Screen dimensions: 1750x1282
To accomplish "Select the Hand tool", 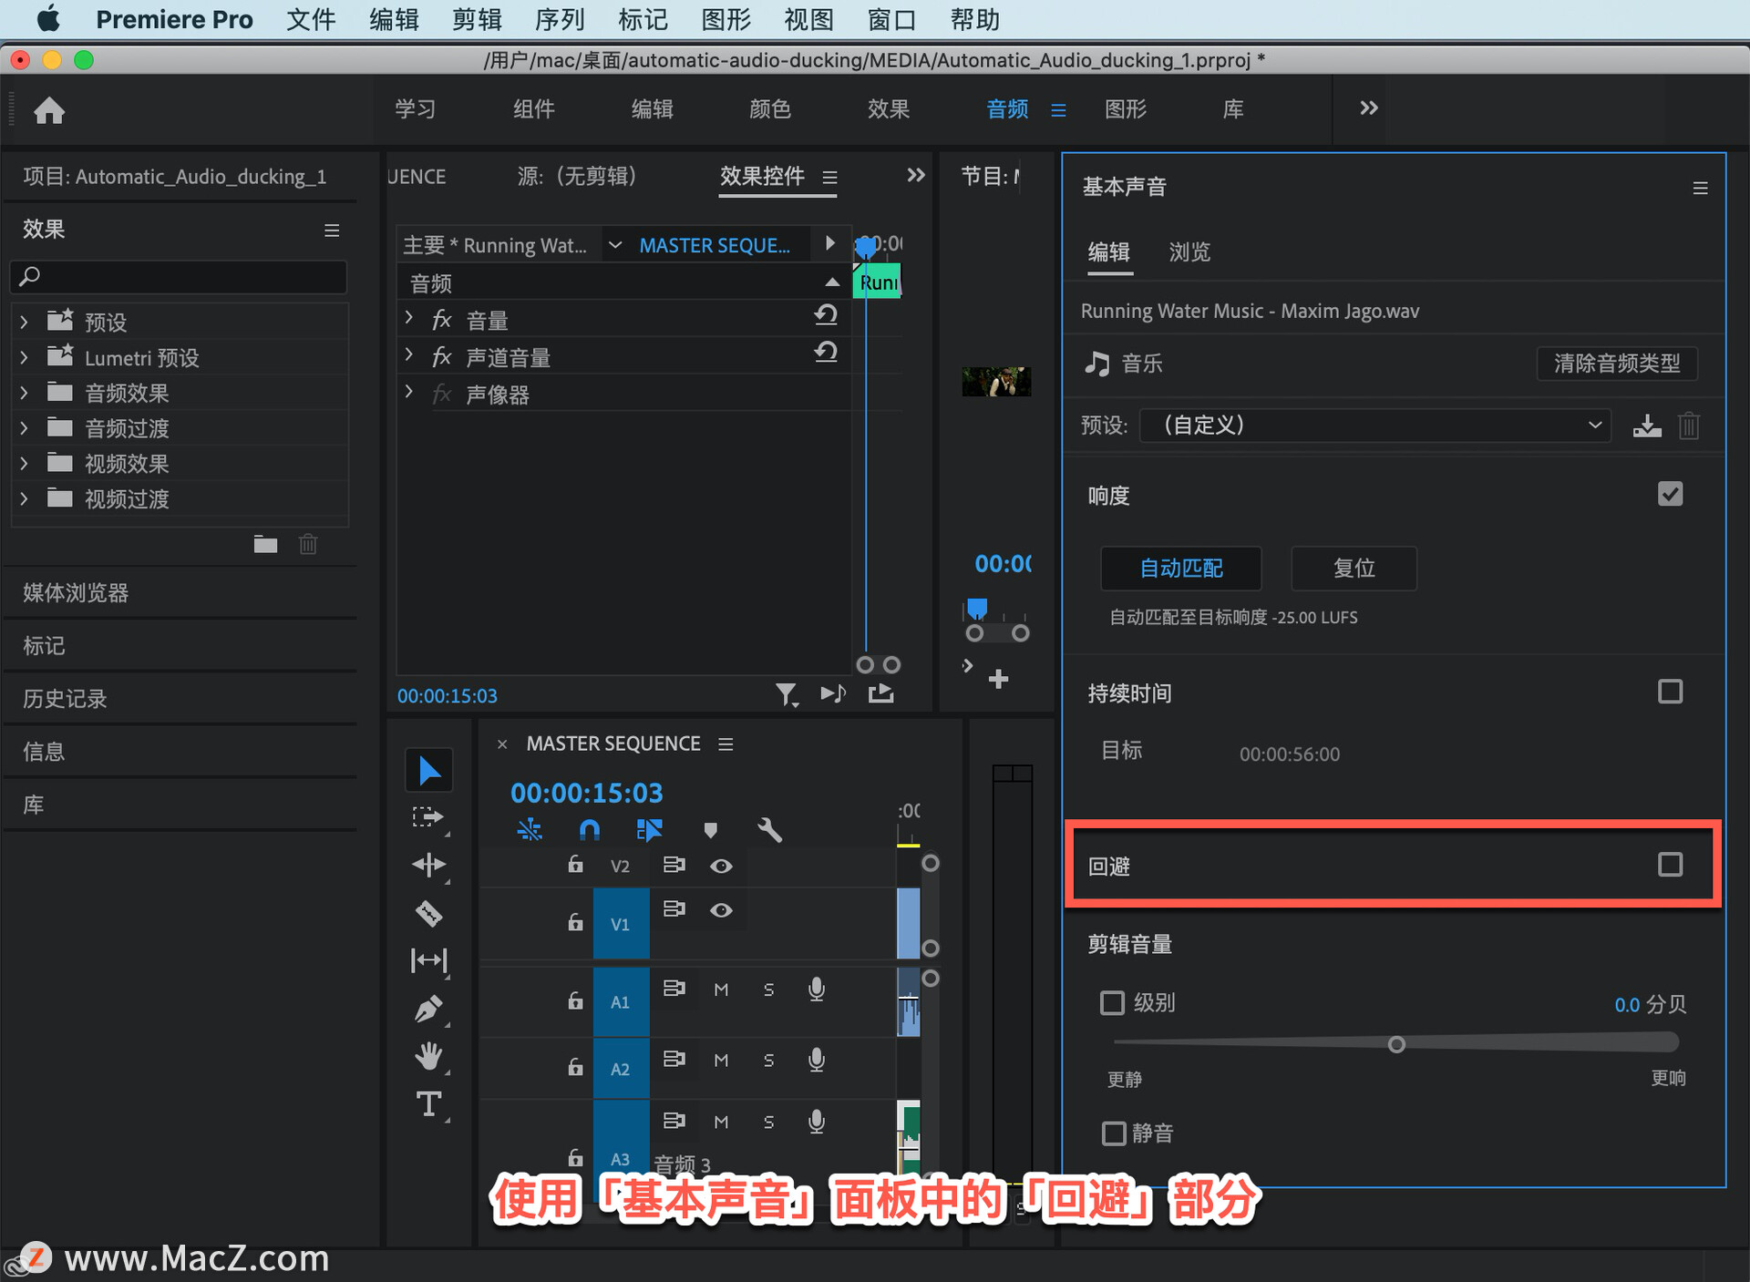I will point(428,1056).
